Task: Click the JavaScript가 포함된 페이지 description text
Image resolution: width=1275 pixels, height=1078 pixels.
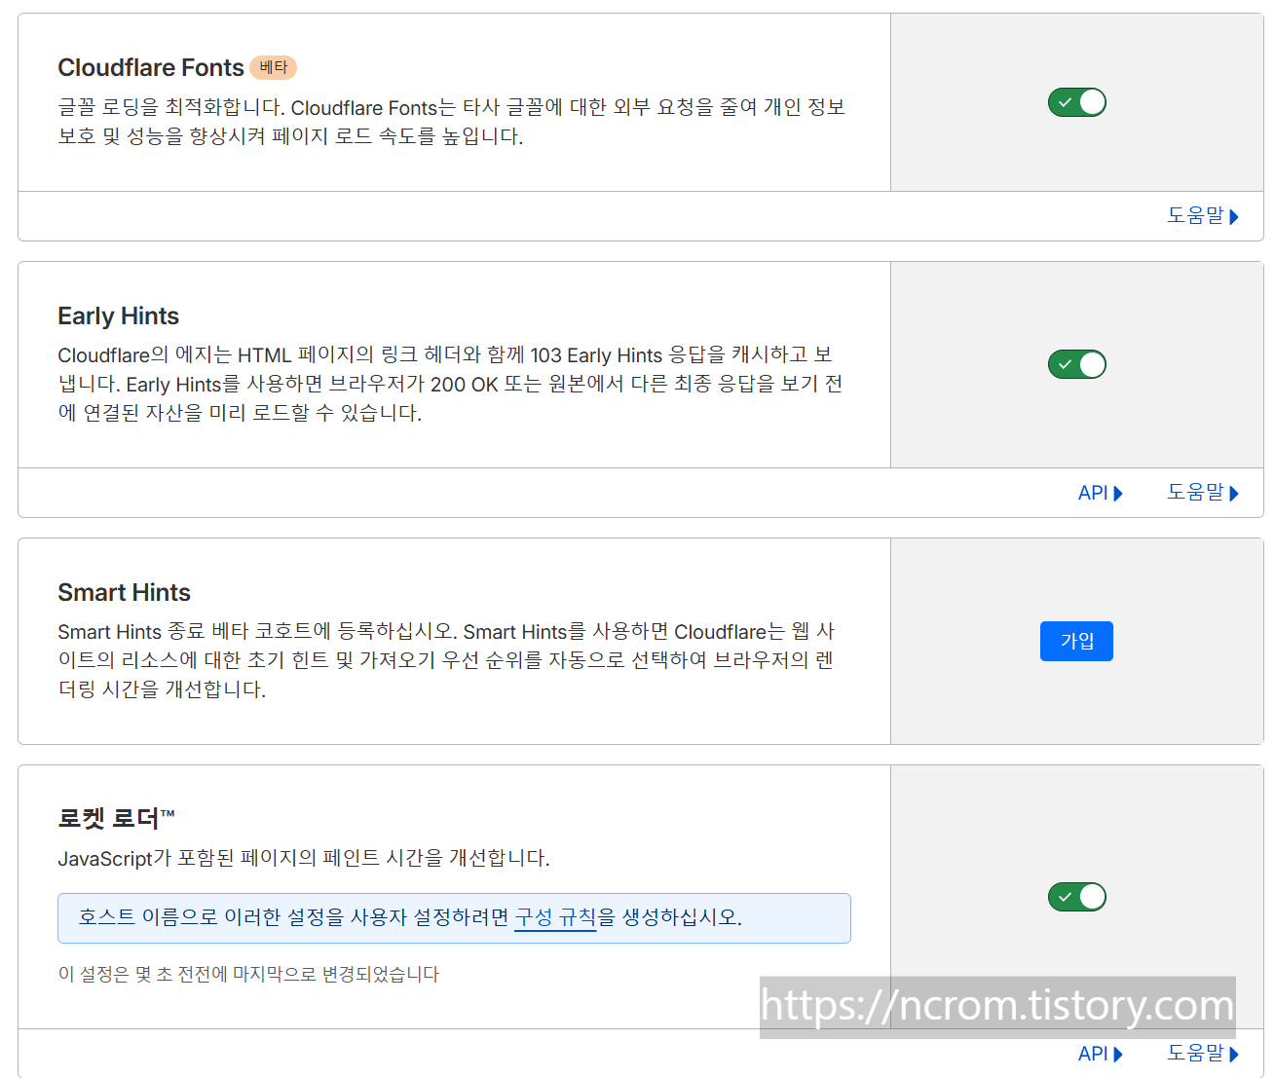Action: coord(304,858)
